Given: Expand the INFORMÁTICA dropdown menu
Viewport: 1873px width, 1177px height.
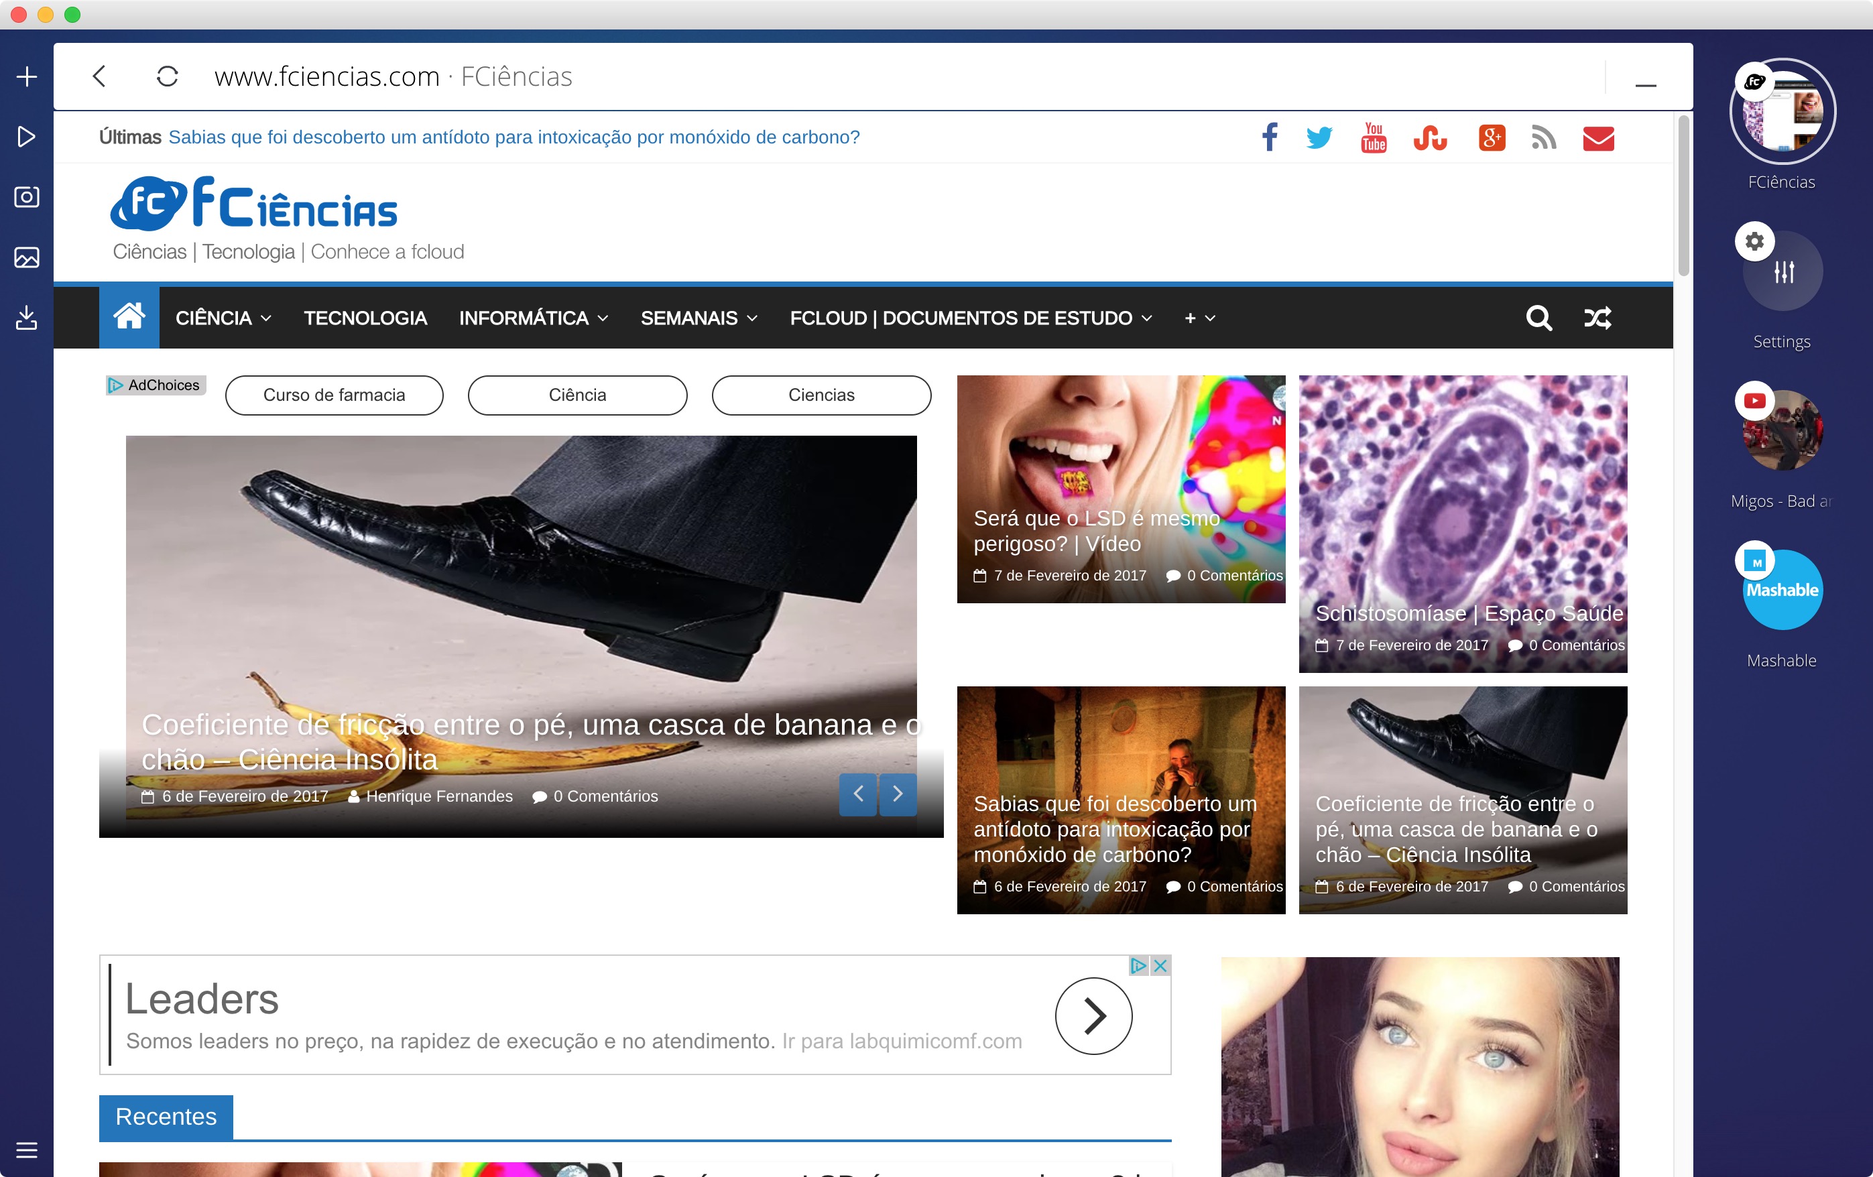Looking at the screenshot, I should click(534, 318).
